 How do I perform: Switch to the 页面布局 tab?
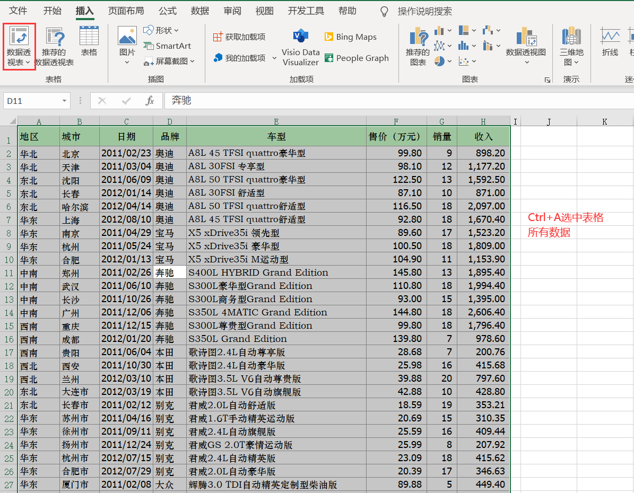click(x=126, y=11)
